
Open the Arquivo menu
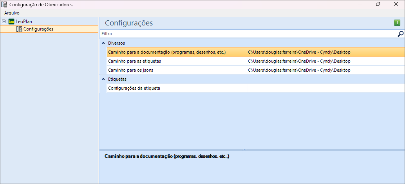coord(12,13)
